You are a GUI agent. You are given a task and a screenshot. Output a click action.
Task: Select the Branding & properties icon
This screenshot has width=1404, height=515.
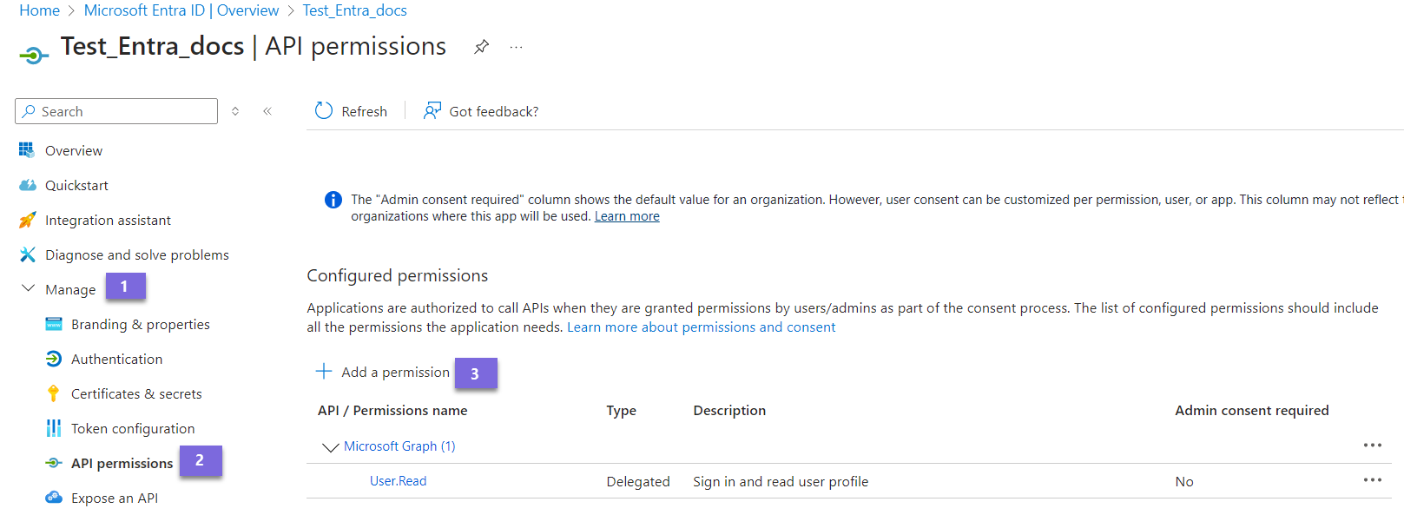(x=54, y=323)
